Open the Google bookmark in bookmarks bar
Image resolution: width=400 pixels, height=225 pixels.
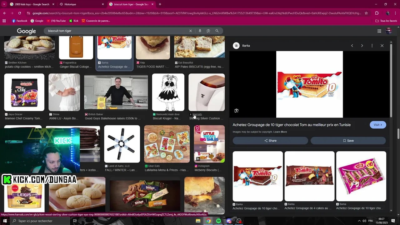[x=37, y=21]
